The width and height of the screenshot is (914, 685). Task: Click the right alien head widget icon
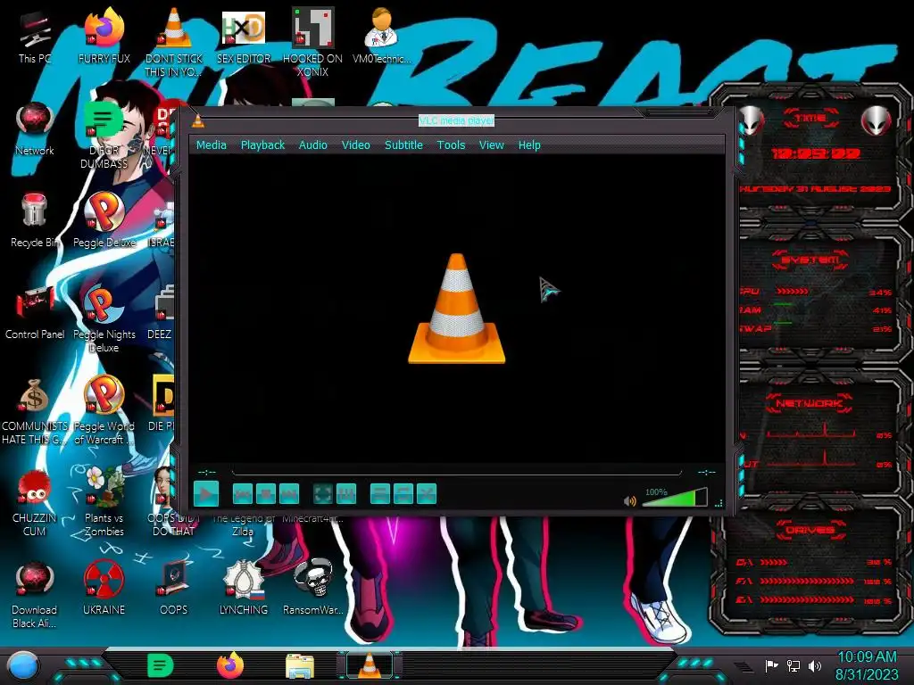877,120
